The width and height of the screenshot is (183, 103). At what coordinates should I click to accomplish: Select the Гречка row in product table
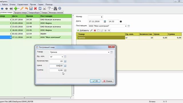pos(129,38)
